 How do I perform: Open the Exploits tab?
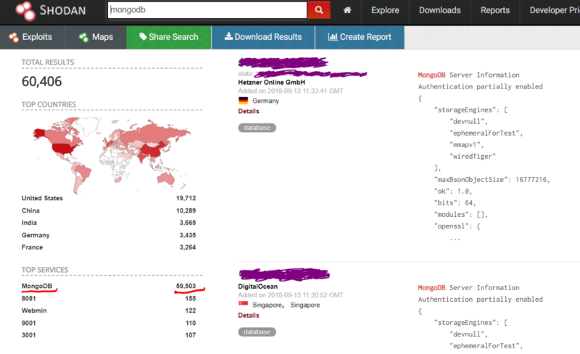point(32,37)
